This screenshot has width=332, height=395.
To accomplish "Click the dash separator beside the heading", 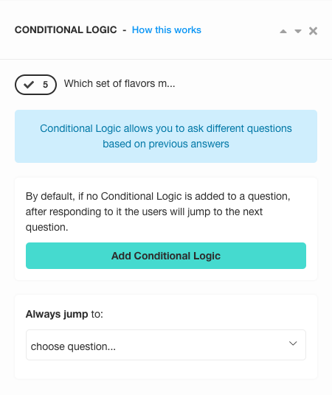I will click(x=125, y=30).
